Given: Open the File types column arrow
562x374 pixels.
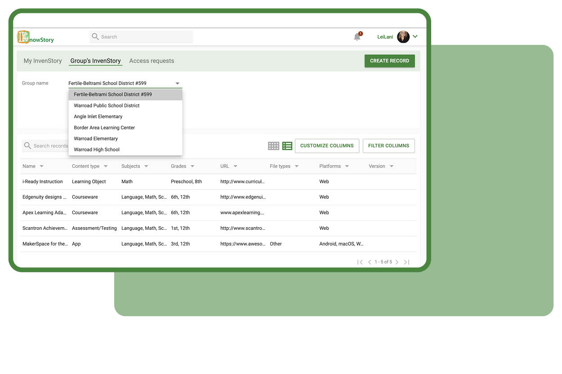Looking at the screenshot, I should 297,166.
